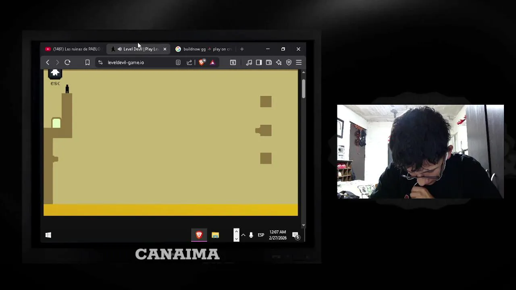Open Leo AI sparkle icon
The width and height of the screenshot is (516, 290).
click(279, 62)
